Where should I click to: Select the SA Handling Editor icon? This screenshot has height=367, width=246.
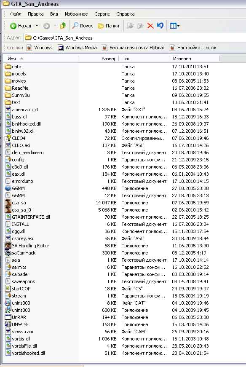(x=8, y=246)
